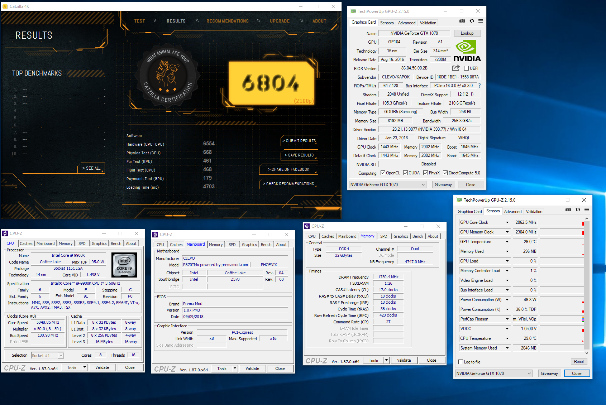
Task: Click the Bus Interface question mark icon
Action: pyautogui.click(x=479, y=86)
